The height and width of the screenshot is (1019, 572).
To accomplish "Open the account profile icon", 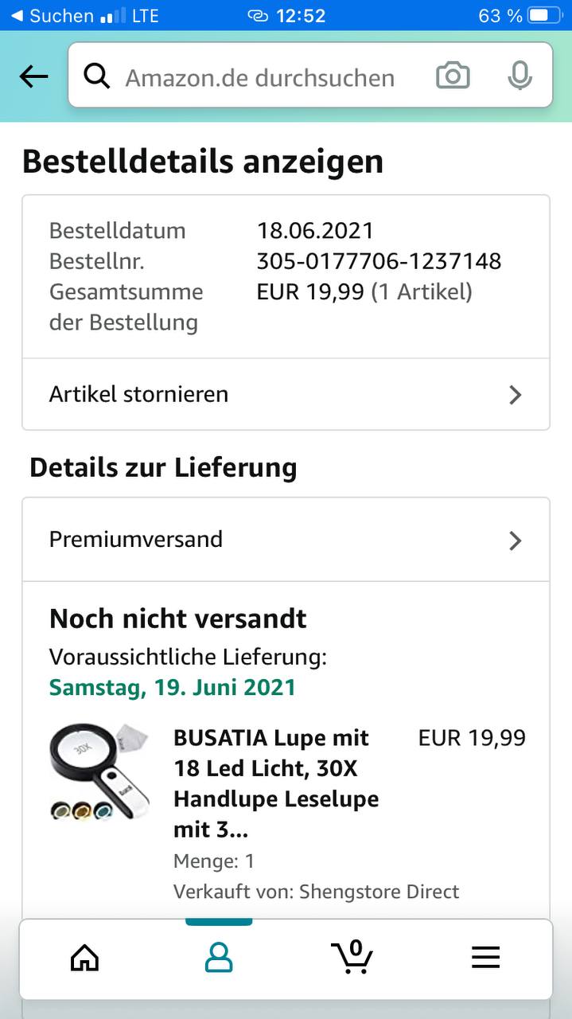I will (219, 957).
